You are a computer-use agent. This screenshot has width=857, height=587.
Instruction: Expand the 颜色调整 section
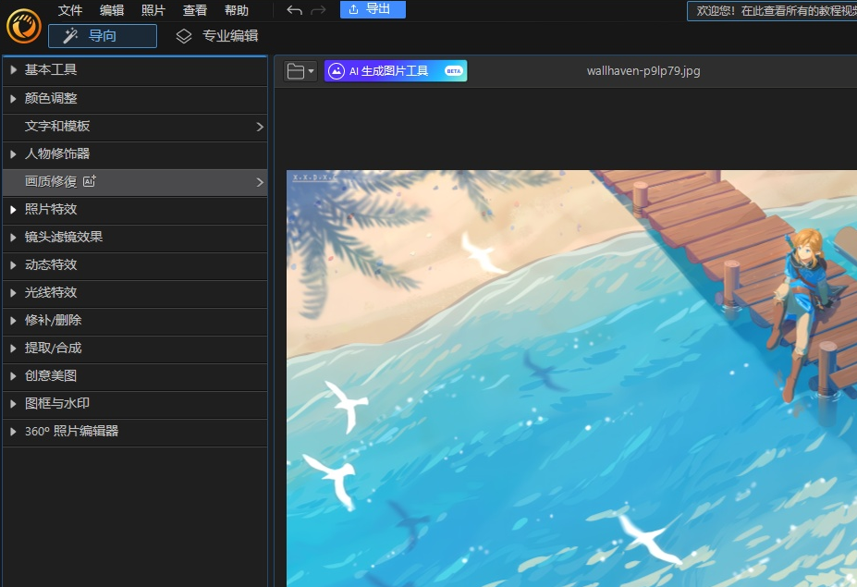click(x=135, y=98)
